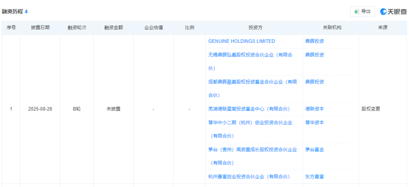Open 东方嘉富 related institution link

(315, 176)
